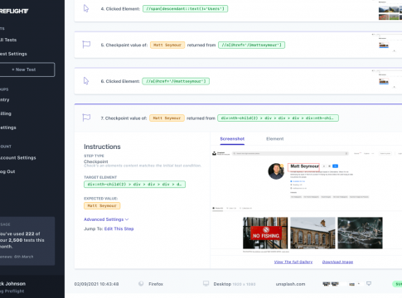Image resolution: width=402 pixels, height=298 pixels.
Task: Click the step 4 screenshot thumbnail
Action: 390,11
